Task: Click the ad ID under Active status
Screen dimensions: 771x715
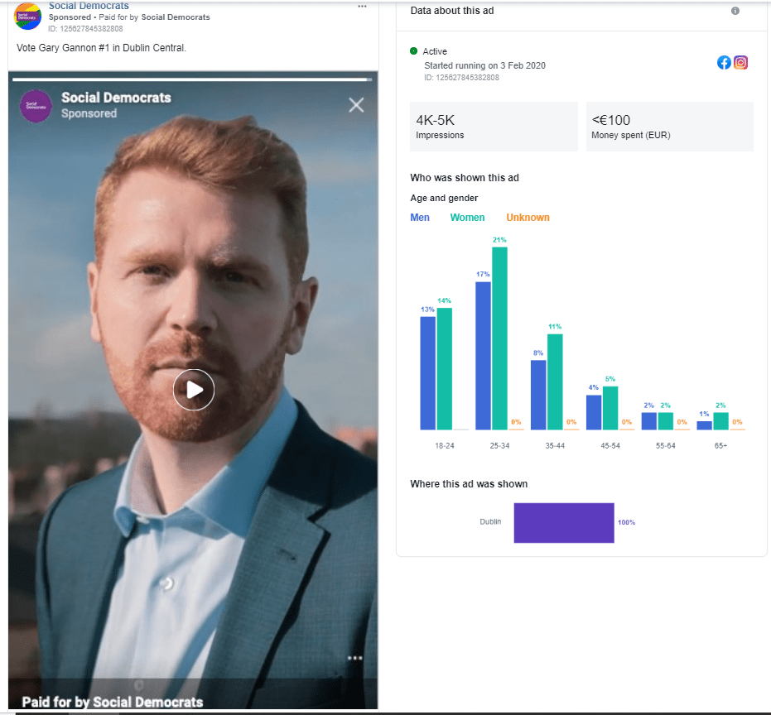Action: click(x=462, y=78)
